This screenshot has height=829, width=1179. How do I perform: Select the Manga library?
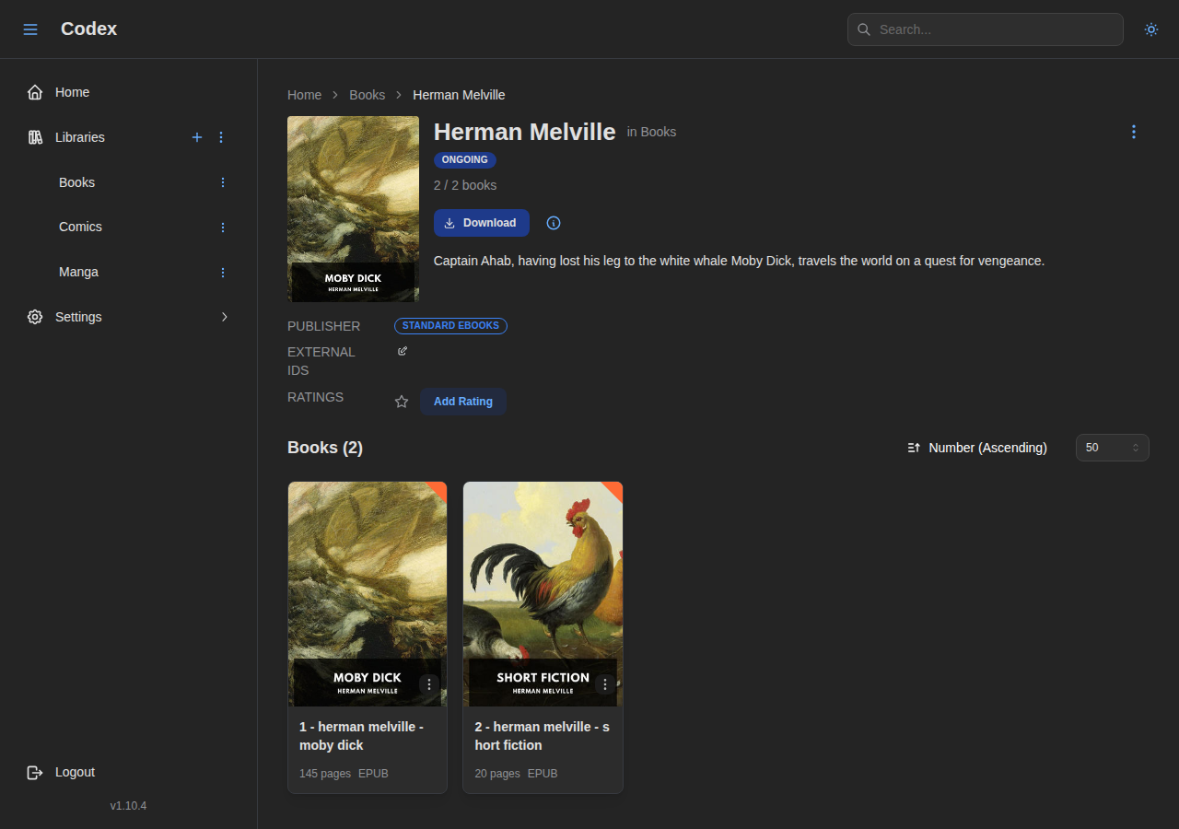pos(78,272)
